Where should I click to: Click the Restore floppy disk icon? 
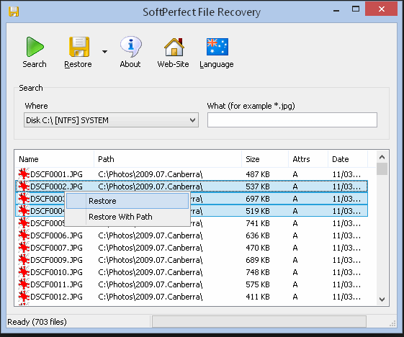[79, 47]
